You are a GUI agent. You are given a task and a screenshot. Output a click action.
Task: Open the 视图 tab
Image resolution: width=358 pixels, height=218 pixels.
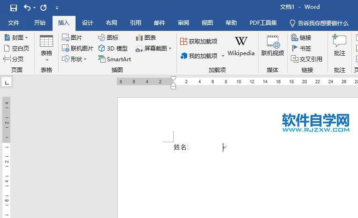coord(207,23)
